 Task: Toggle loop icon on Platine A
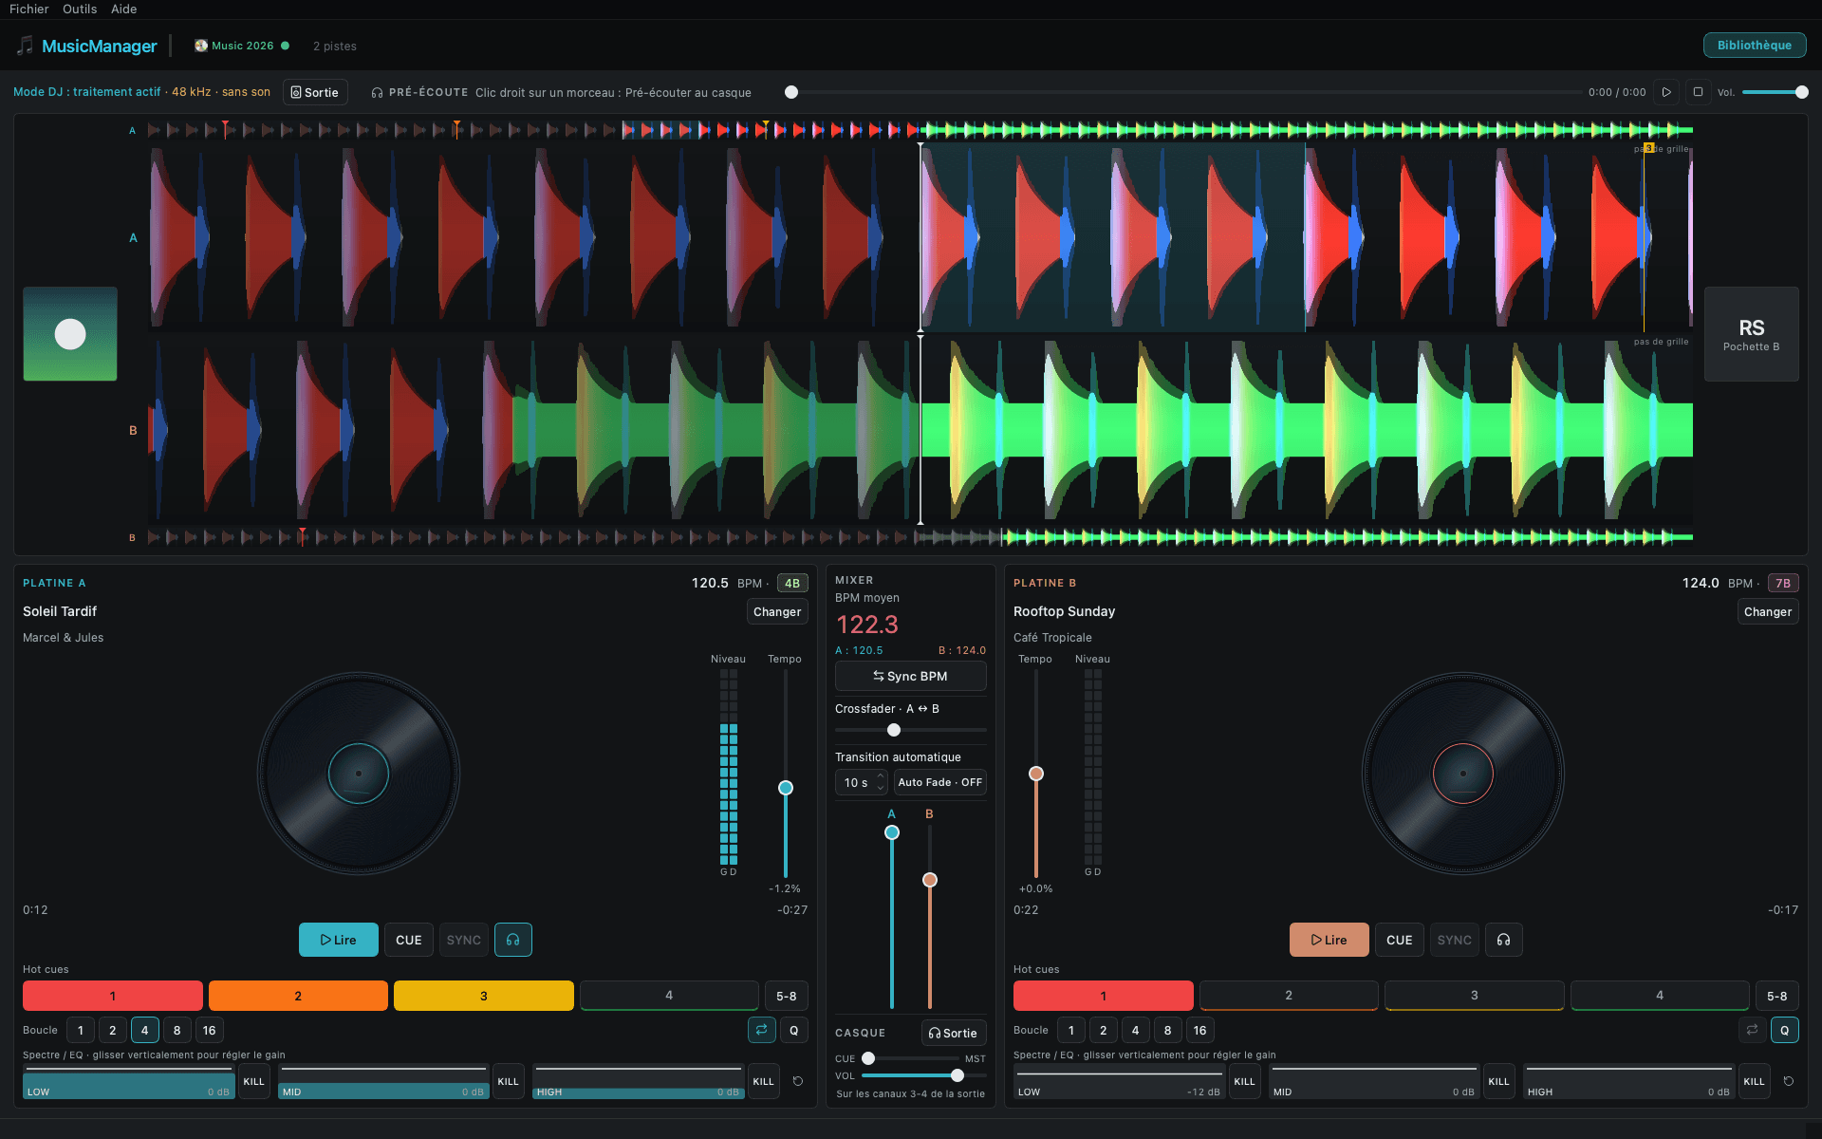pyautogui.click(x=761, y=1030)
